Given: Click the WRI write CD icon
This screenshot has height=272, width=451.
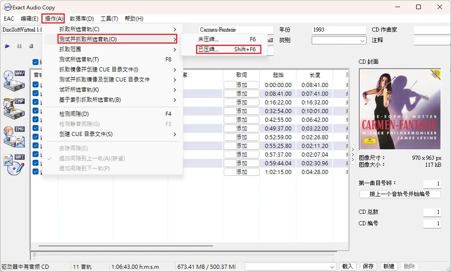Looking at the screenshot, I should tap(14, 164).
